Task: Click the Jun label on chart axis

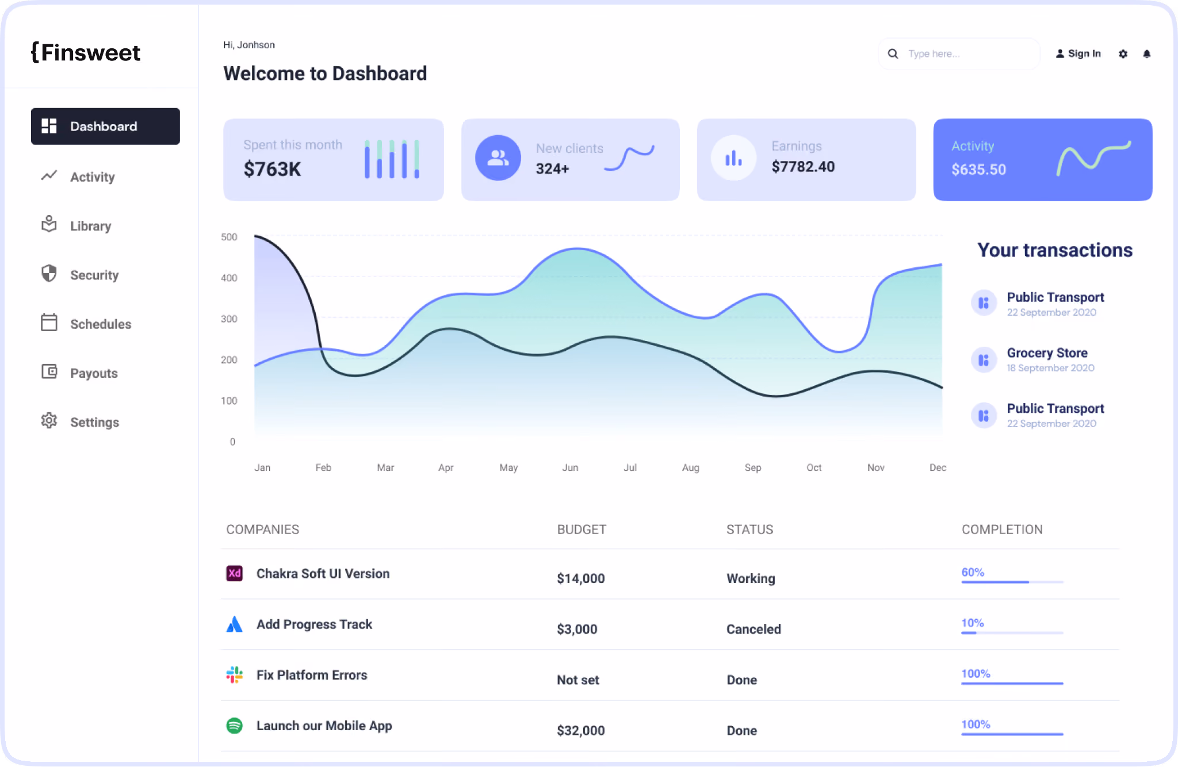Action: (570, 467)
